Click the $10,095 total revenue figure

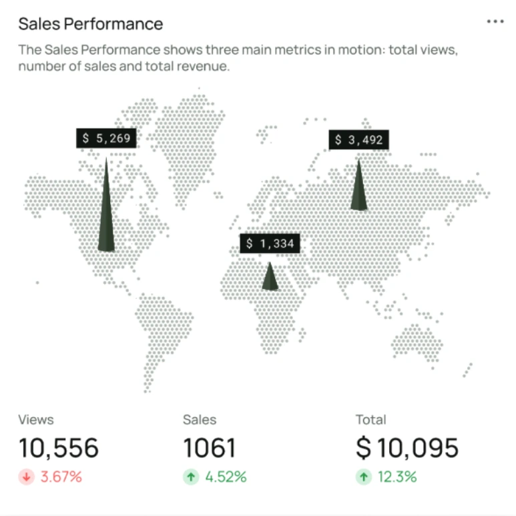pos(407,448)
